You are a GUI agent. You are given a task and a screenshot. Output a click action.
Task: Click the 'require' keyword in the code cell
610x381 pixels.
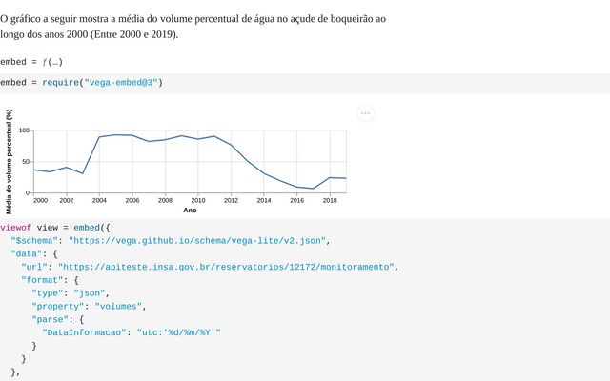(61, 83)
